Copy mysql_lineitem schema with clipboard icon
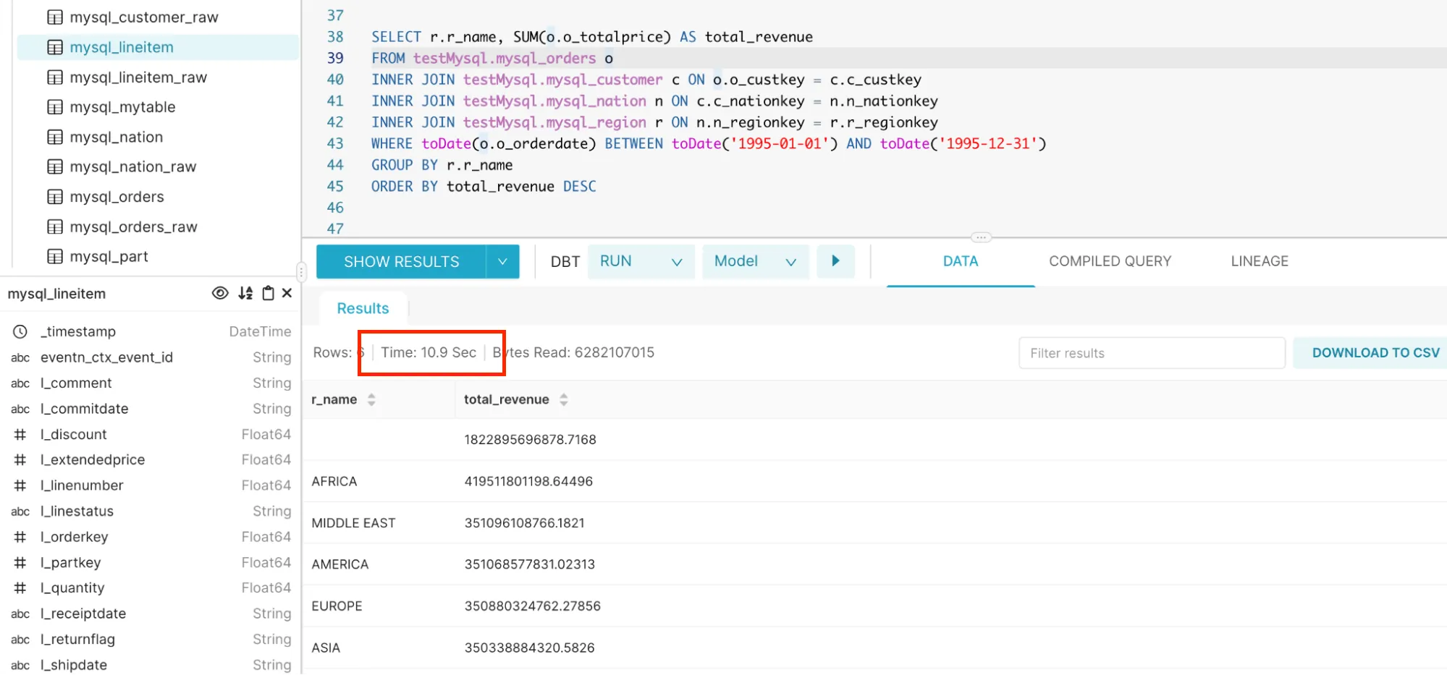 268,293
